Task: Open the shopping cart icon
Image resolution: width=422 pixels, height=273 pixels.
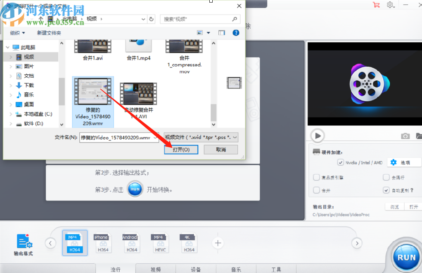Action: [x=376, y=5]
